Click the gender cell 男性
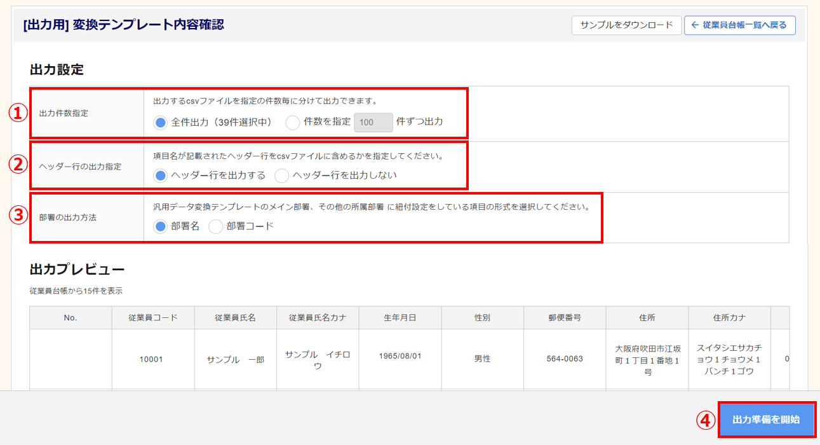820x445 pixels. point(483,359)
